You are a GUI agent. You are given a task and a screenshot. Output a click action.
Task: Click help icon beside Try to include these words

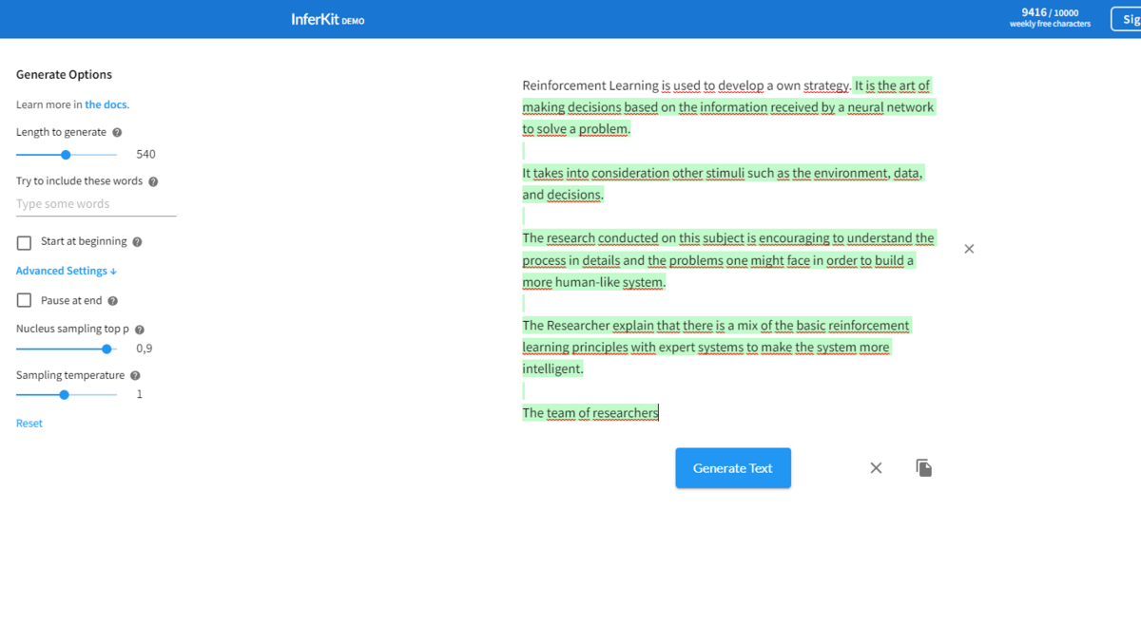[x=153, y=181]
